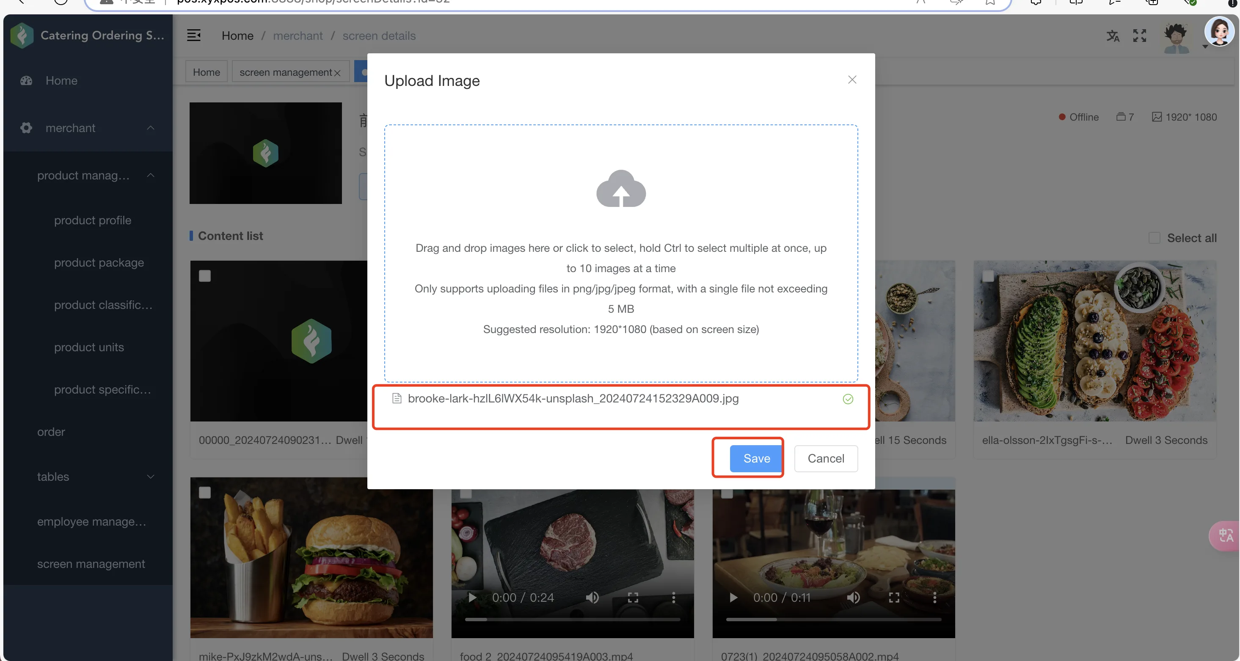Click the cloud upload icon in drop zone
This screenshot has width=1240, height=661.
tap(620, 188)
